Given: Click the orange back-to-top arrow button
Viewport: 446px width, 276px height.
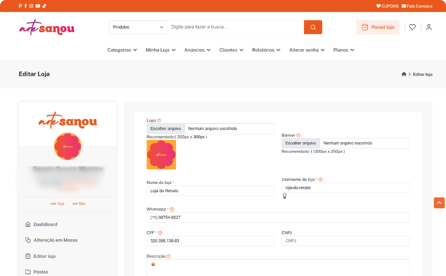Looking at the screenshot, I should (439, 202).
